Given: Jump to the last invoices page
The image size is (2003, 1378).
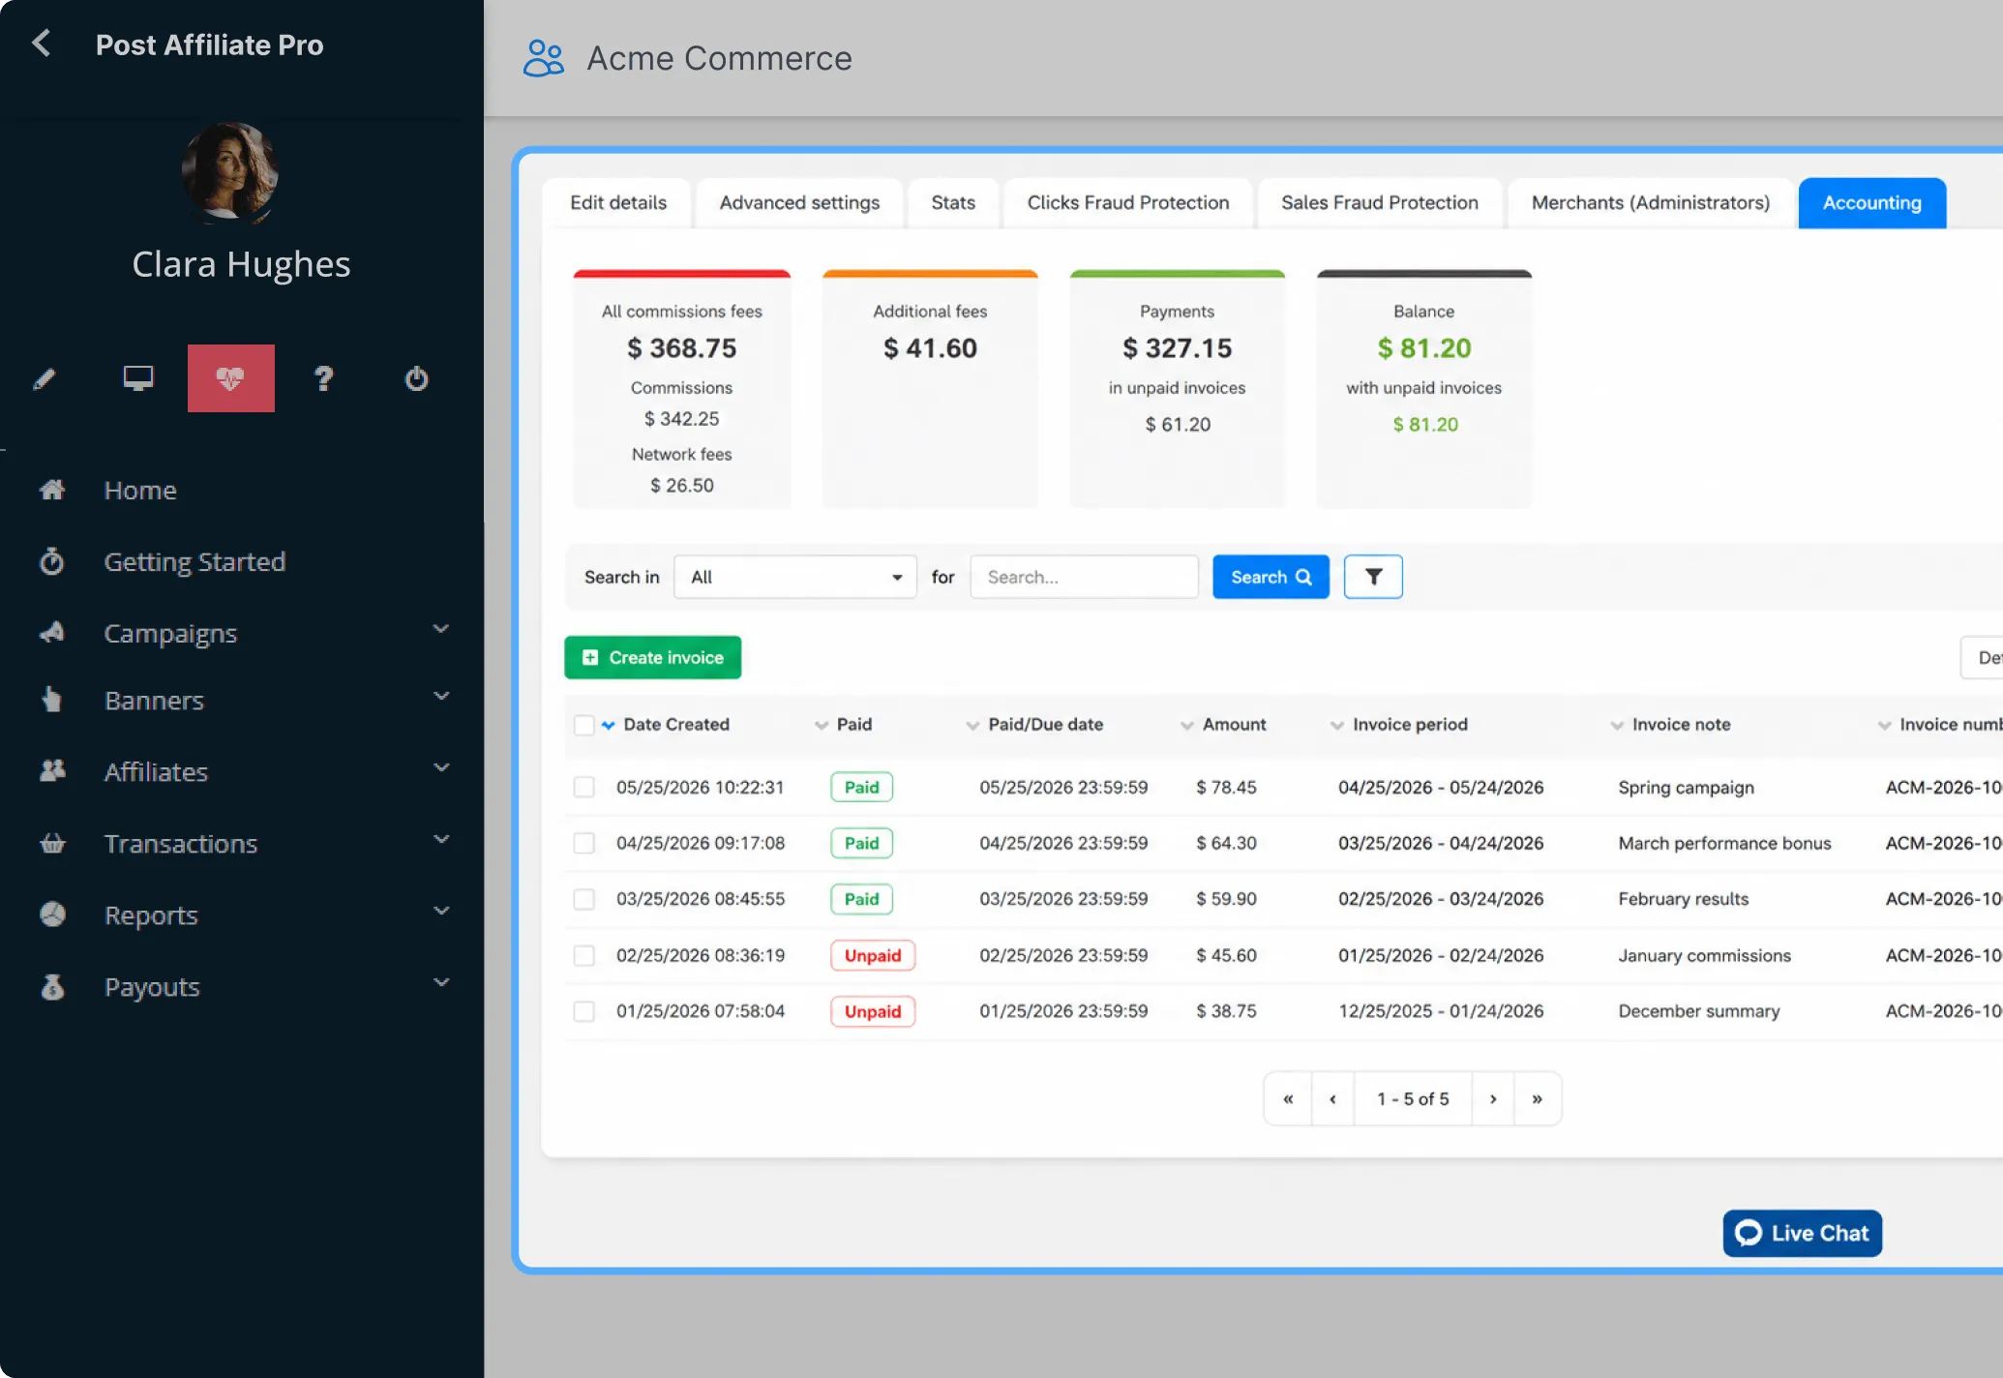Looking at the screenshot, I should click(1538, 1098).
